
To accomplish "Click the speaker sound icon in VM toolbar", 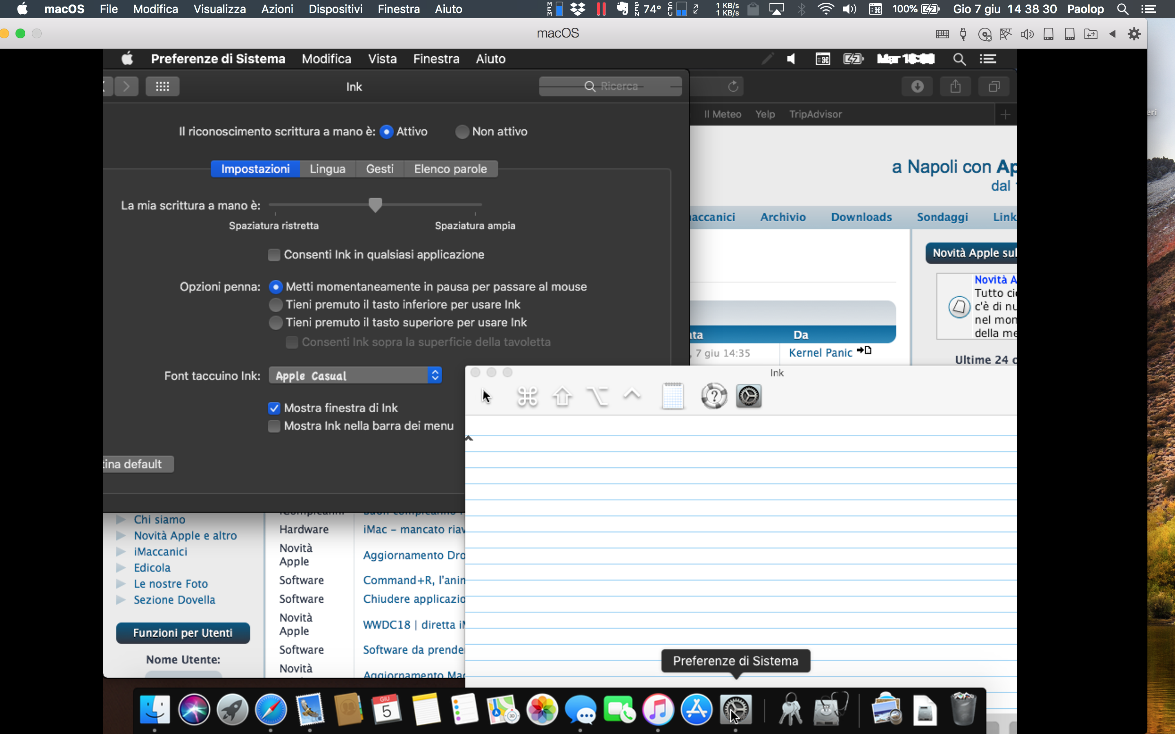I will click(1027, 34).
